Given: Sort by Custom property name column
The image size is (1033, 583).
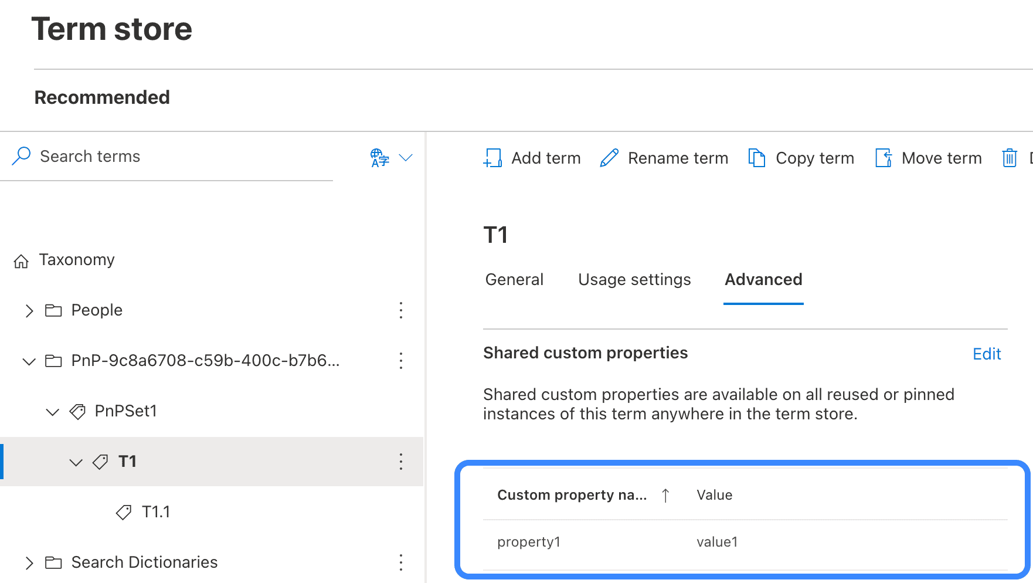Looking at the screenshot, I should [x=572, y=495].
